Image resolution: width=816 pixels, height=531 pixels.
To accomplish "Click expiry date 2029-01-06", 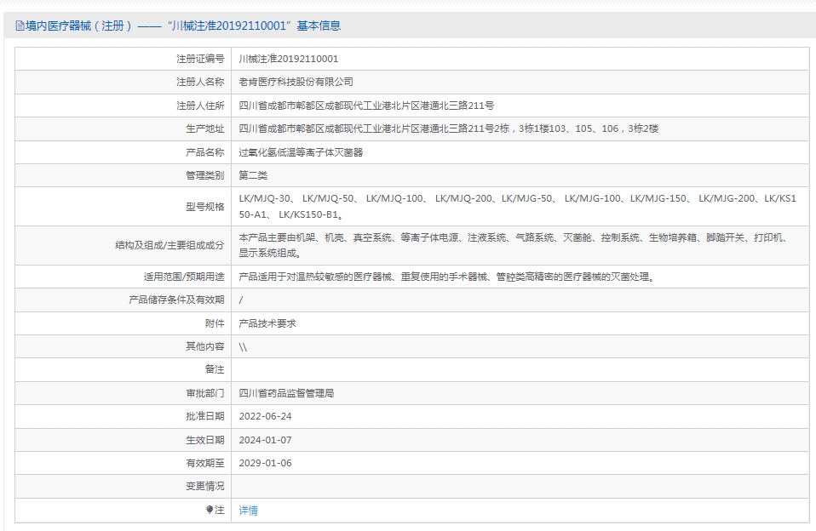I will pos(266,463).
